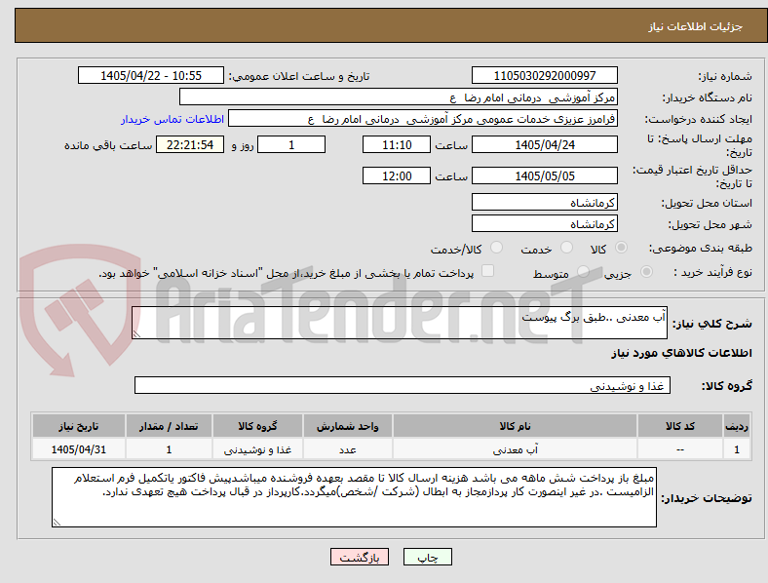Select the خدمت radio button

point(566,248)
